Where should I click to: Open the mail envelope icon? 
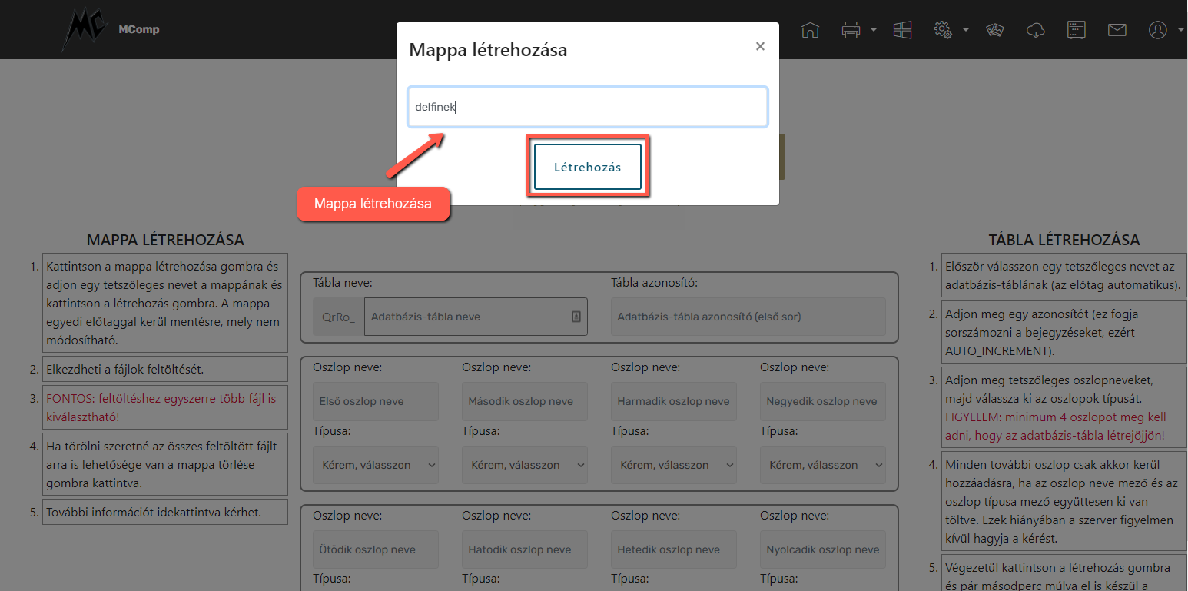tap(1117, 30)
